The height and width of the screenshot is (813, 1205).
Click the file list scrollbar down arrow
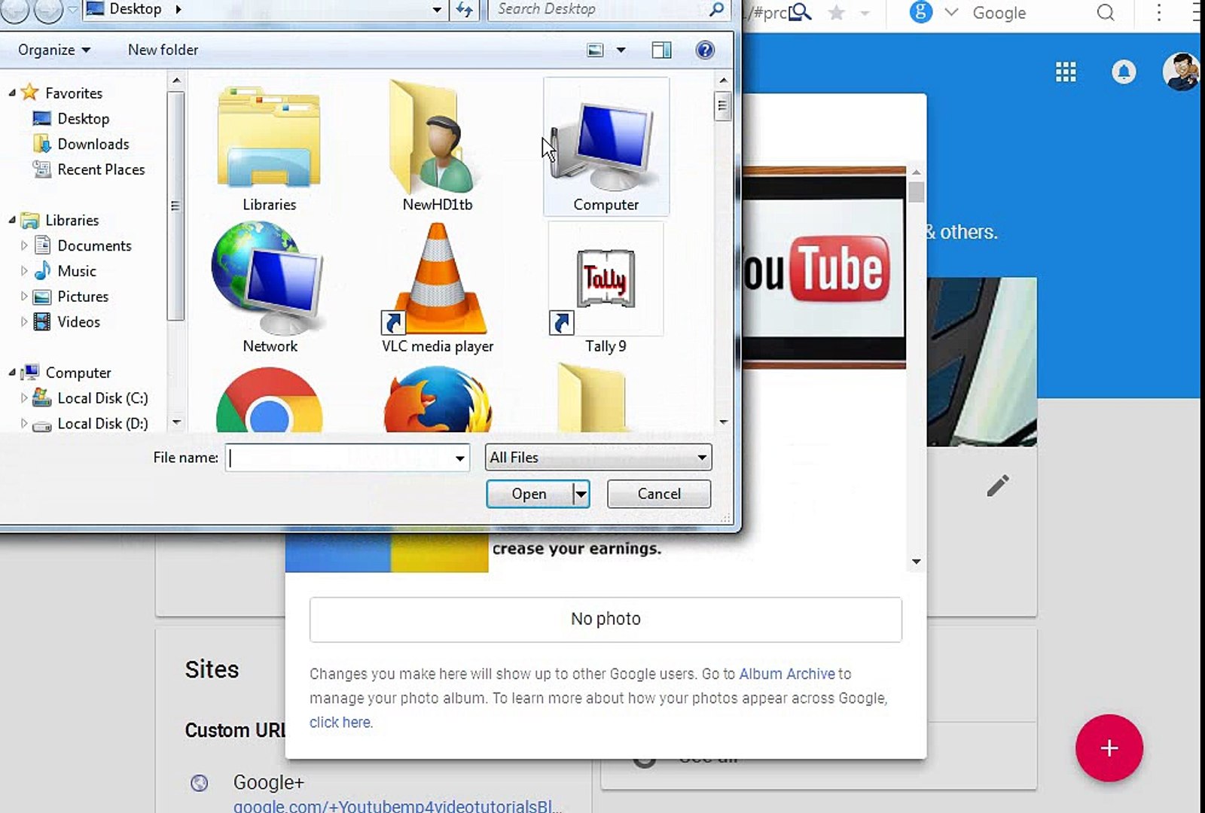pos(723,422)
